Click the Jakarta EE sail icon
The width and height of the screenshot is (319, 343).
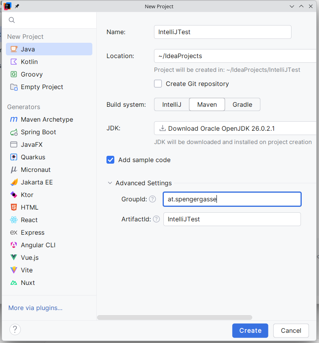(14, 182)
